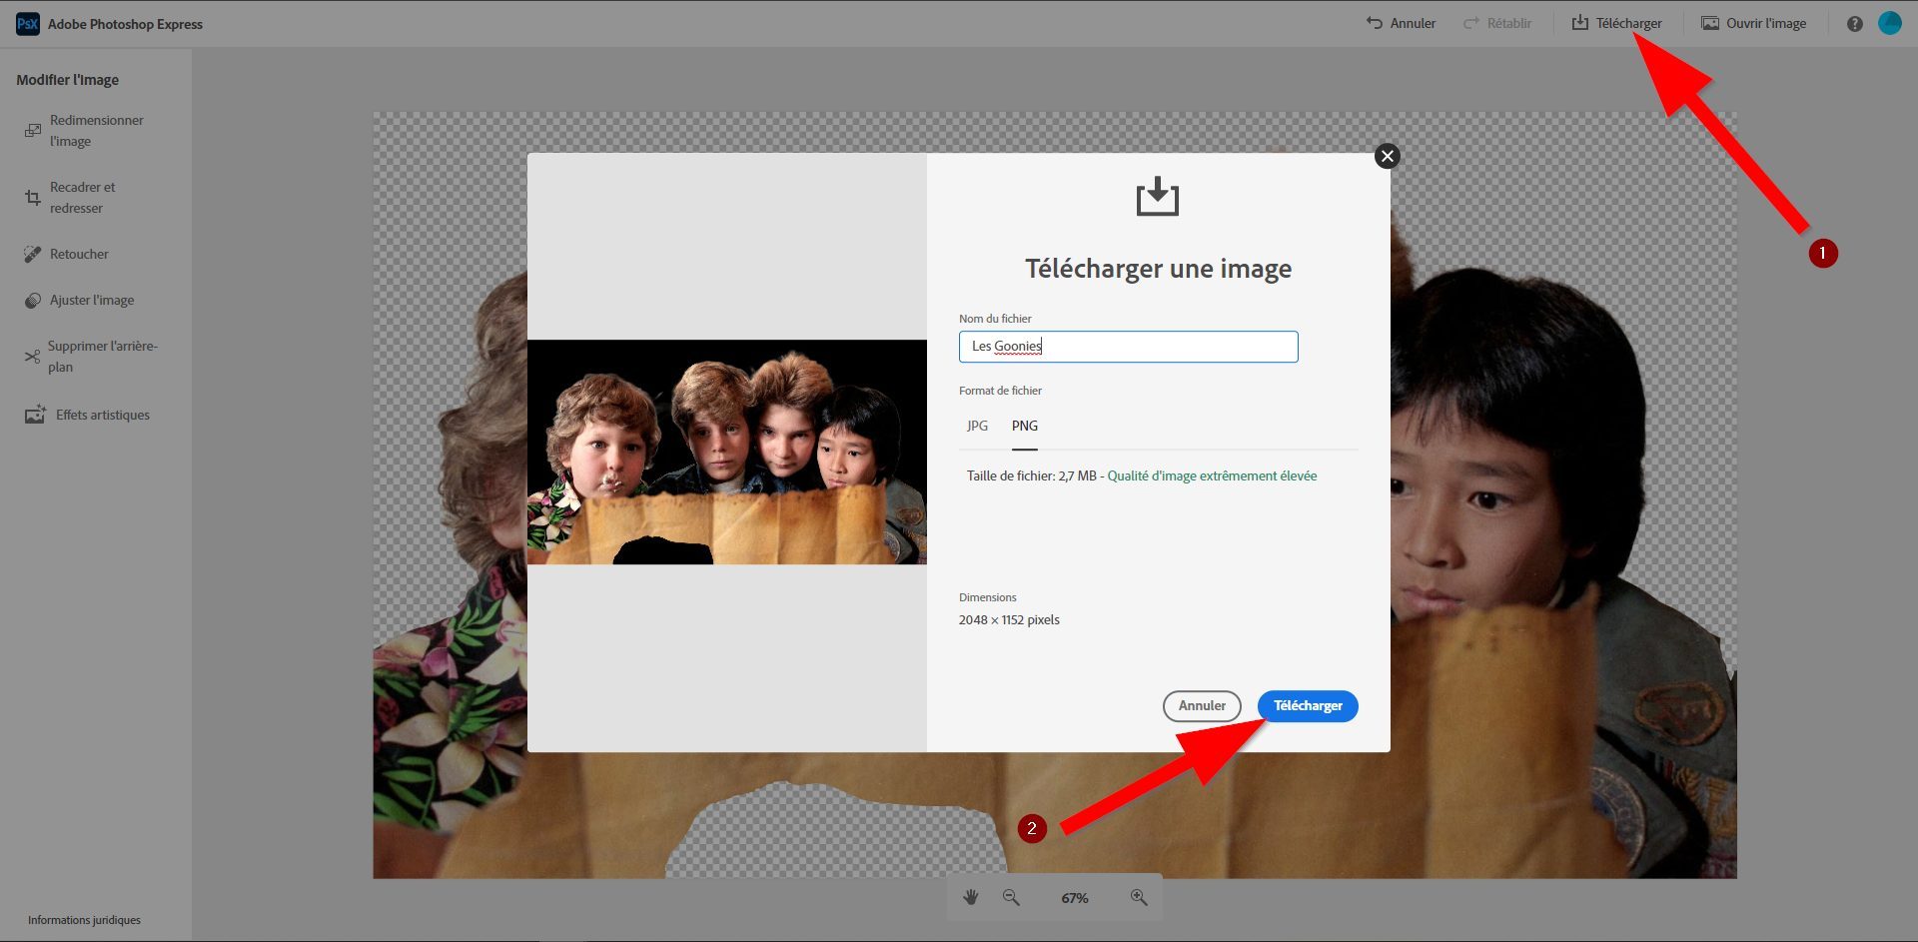Click the Redimensionner l'image resize icon
Image resolution: width=1918 pixels, height=942 pixels.
(33, 131)
